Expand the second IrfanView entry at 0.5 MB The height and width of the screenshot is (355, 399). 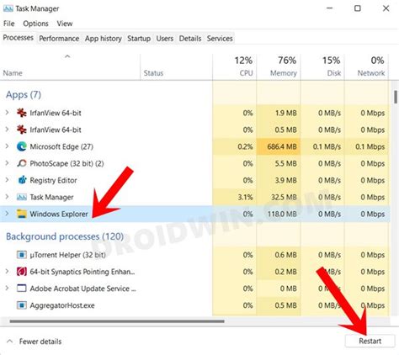(x=7, y=130)
